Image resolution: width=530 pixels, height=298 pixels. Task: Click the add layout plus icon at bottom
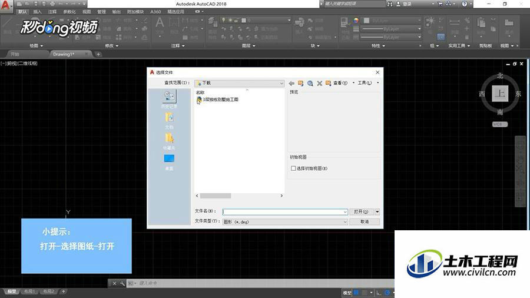coord(63,292)
